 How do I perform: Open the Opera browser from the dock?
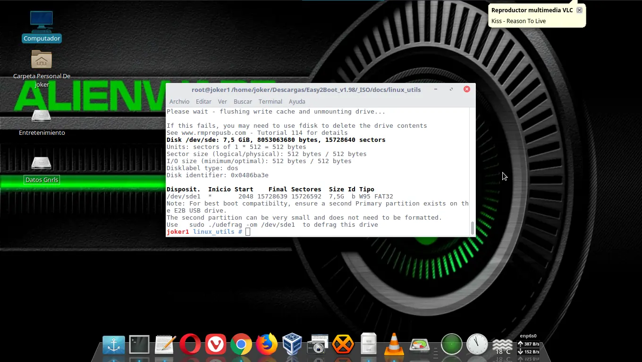(x=190, y=344)
